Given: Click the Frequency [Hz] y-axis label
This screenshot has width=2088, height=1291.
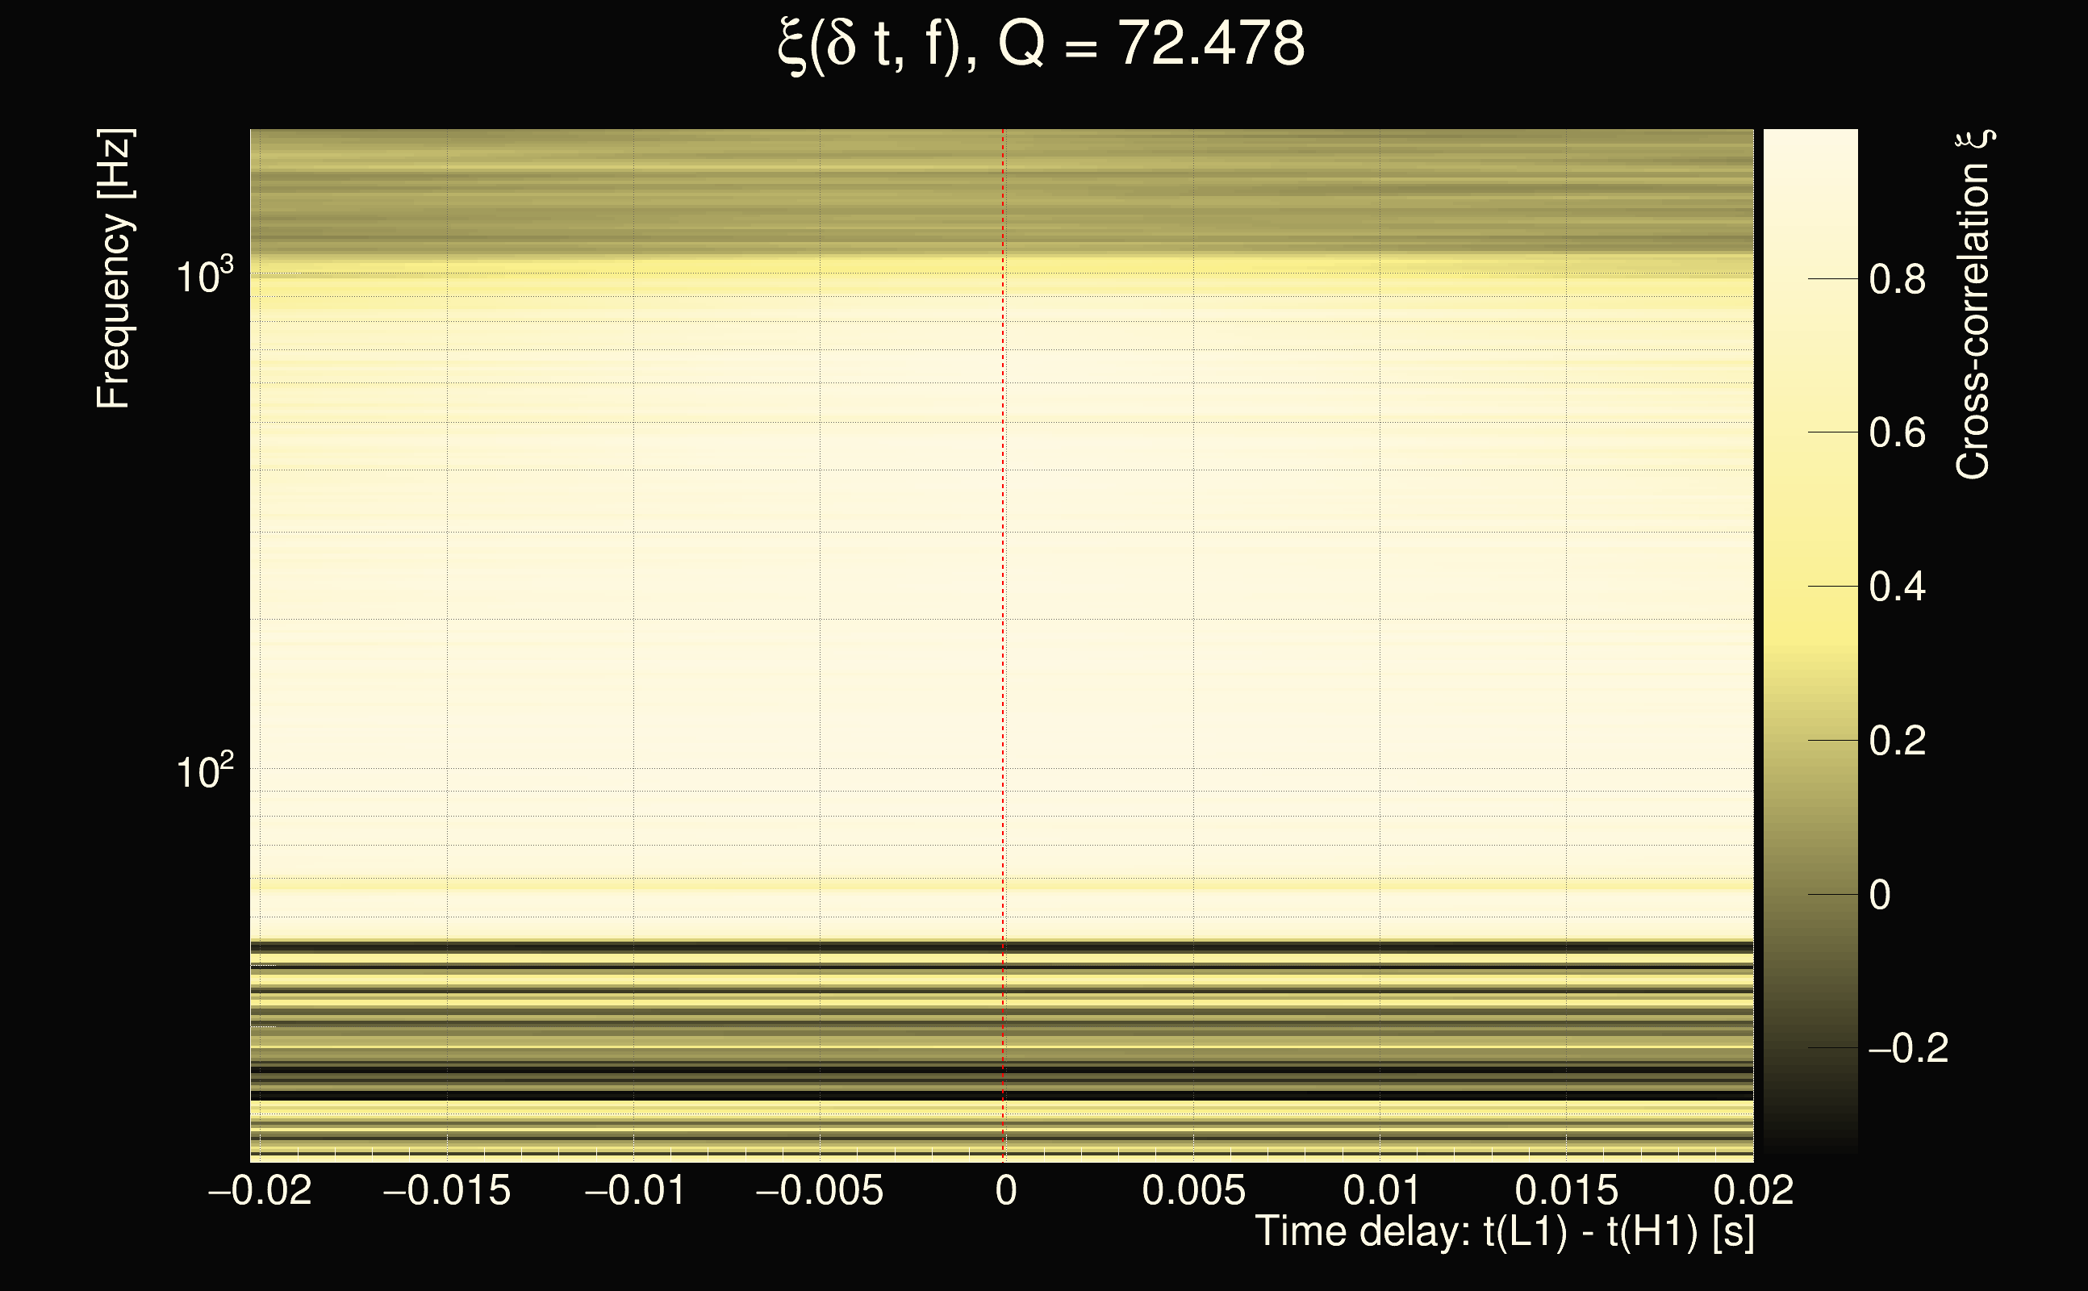Looking at the screenshot, I should [114, 269].
